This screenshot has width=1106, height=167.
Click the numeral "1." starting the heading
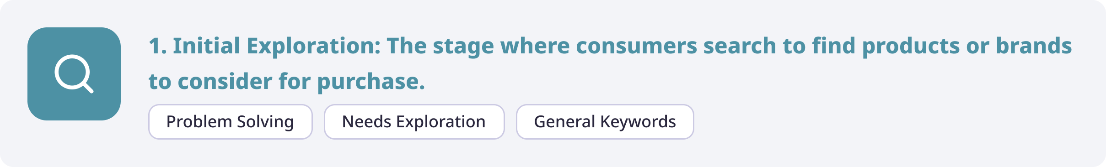click(x=158, y=46)
